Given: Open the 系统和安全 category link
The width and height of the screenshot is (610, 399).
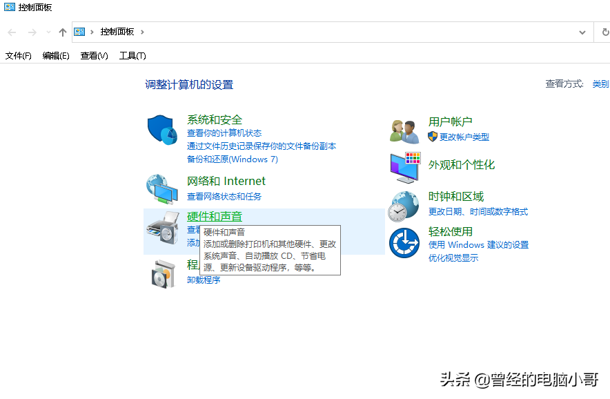Looking at the screenshot, I should (x=215, y=119).
